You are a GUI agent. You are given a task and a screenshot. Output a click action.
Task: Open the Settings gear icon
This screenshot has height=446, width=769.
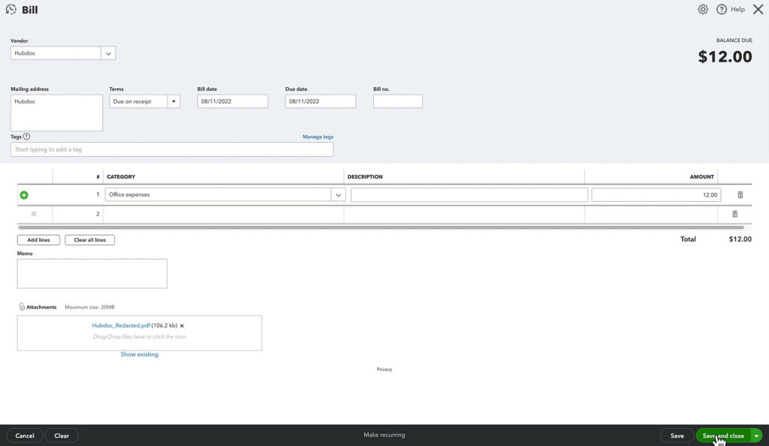coord(703,9)
